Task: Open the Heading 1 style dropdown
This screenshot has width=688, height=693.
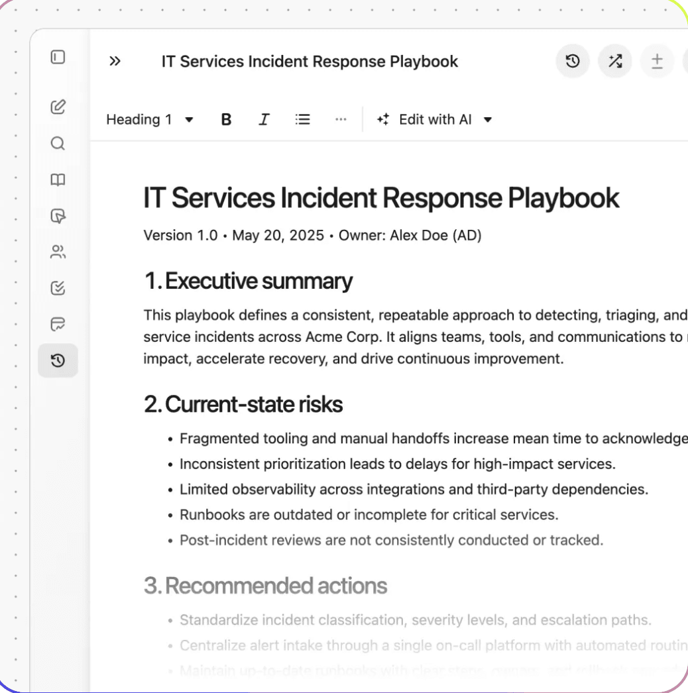Action: [x=149, y=119]
